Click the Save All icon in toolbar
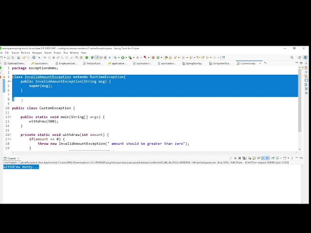The height and width of the screenshot is (233, 311). (13, 58)
